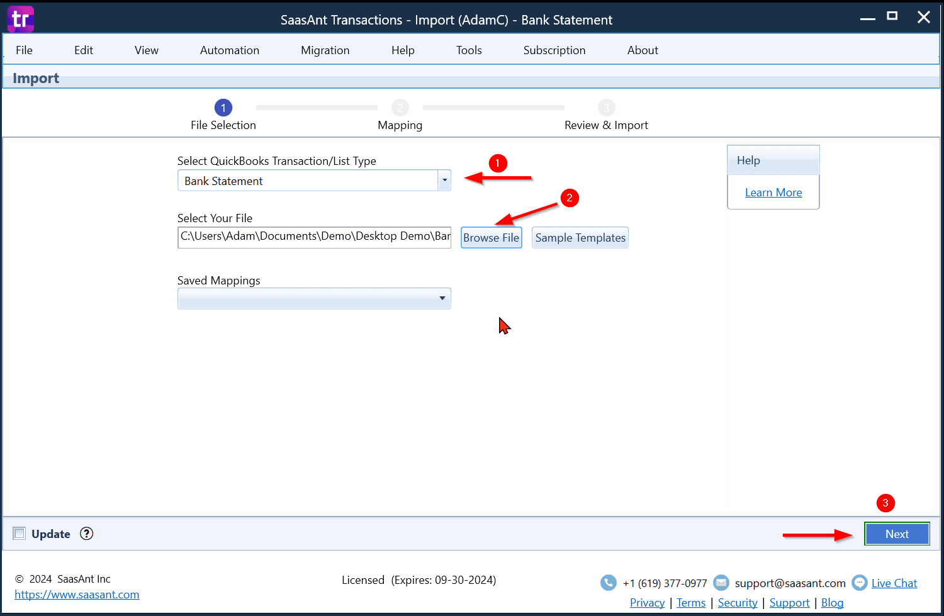Click the Review & Import step label

click(x=606, y=125)
